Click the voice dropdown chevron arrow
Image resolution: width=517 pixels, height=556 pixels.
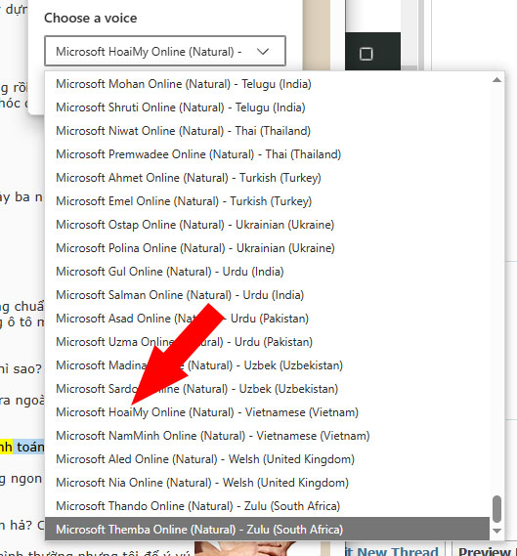263,52
